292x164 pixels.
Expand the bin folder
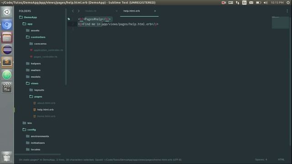pos(27,123)
